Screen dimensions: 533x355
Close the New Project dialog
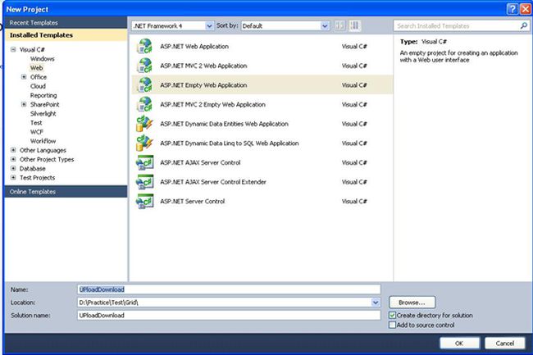tap(526, 9)
